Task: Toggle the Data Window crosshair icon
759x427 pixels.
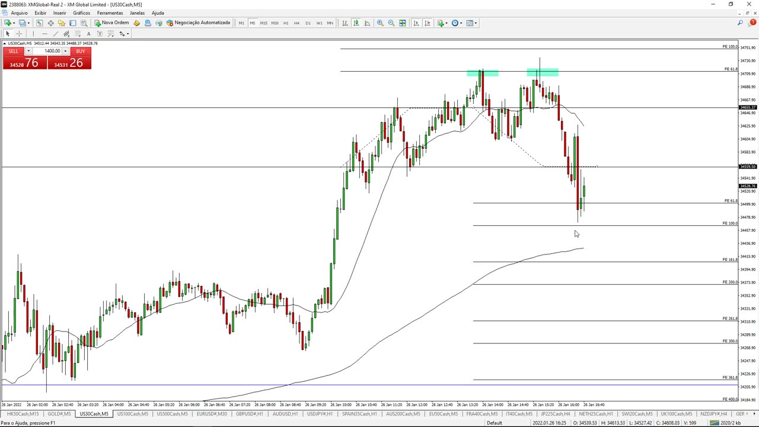Action: click(x=50, y=23)
